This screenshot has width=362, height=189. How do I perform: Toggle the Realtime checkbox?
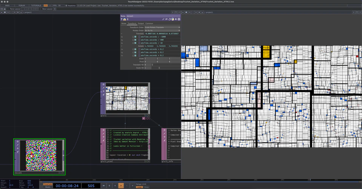[66, 6]
